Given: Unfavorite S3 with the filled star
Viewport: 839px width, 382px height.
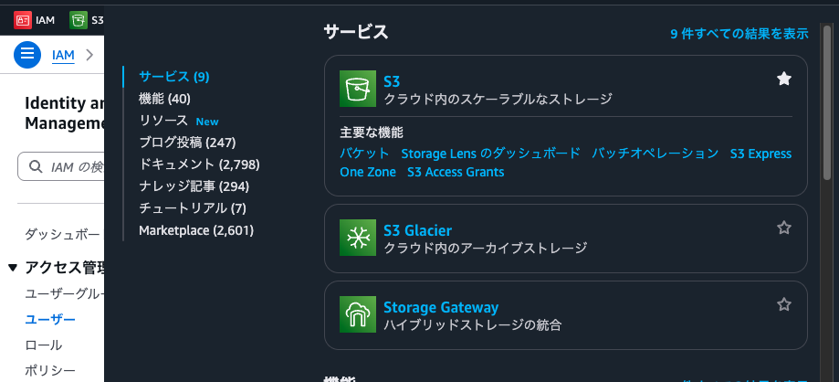Looking at the screenshot, I should (x=784, y=80).
